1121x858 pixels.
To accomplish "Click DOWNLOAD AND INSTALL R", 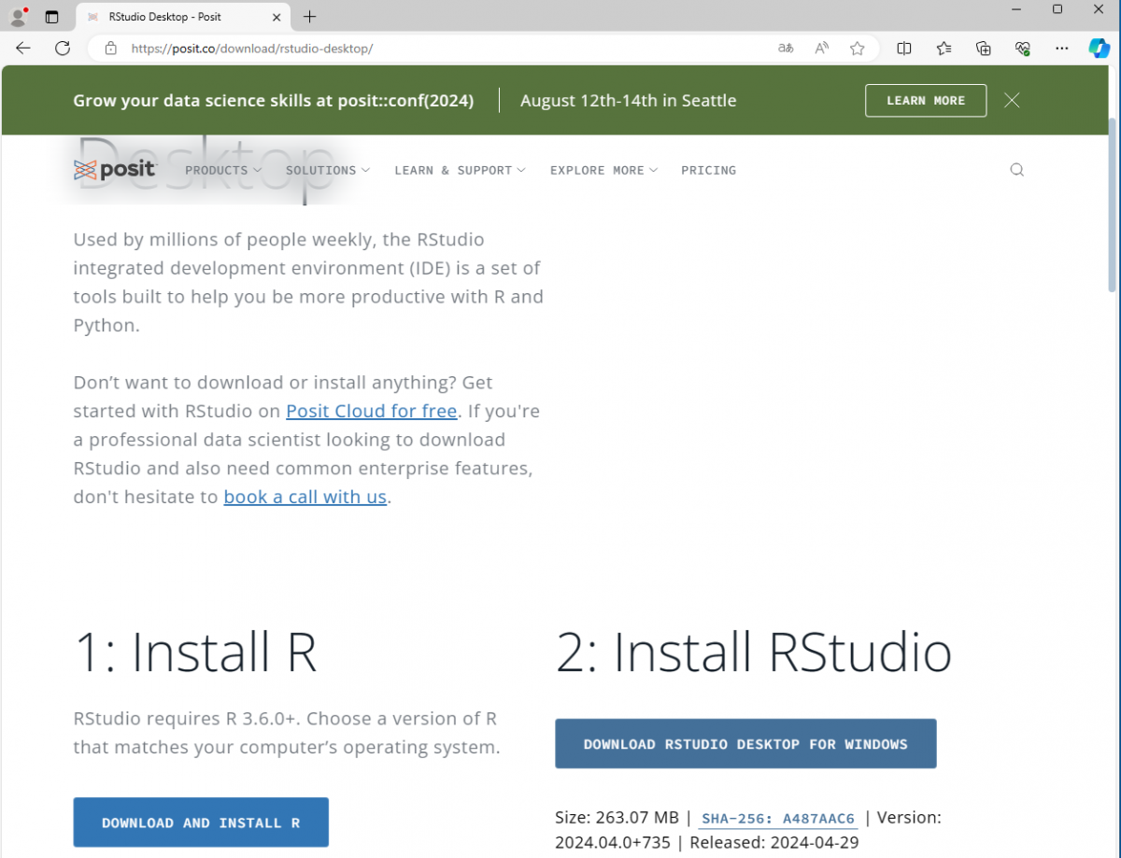I will (x=200, y=822).
